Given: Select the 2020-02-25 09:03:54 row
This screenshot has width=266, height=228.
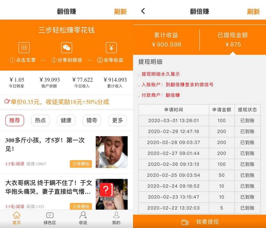Looking at the screenshot, I should click(x=199, y=175).
